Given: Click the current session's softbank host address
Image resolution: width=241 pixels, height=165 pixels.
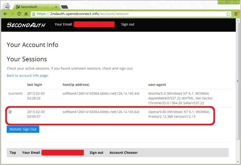Looking at the screenshot, I should click(101, 94).
